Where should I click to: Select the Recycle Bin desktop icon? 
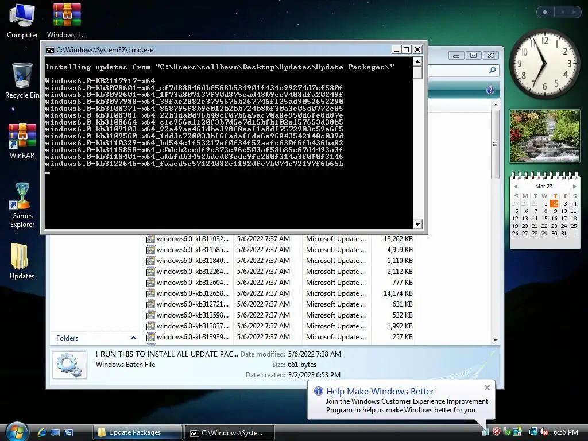[x=22, y=80]
